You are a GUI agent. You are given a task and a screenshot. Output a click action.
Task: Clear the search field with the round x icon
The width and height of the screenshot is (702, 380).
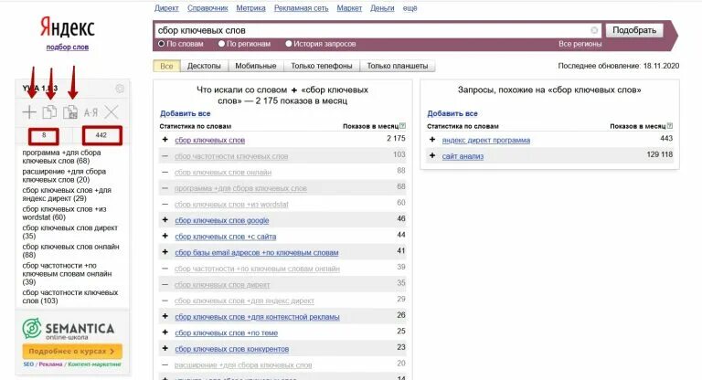point(594,30)
